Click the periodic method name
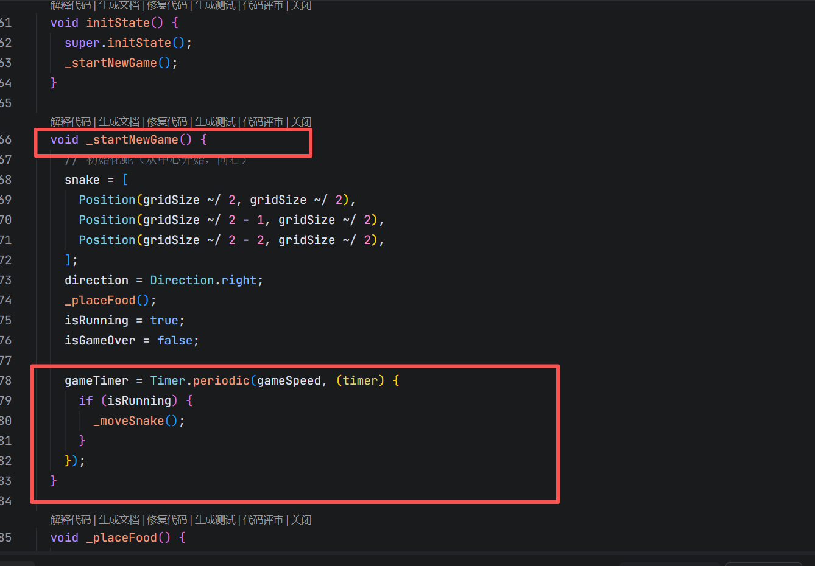Viewport: 815px width, 566px height. 221,380
